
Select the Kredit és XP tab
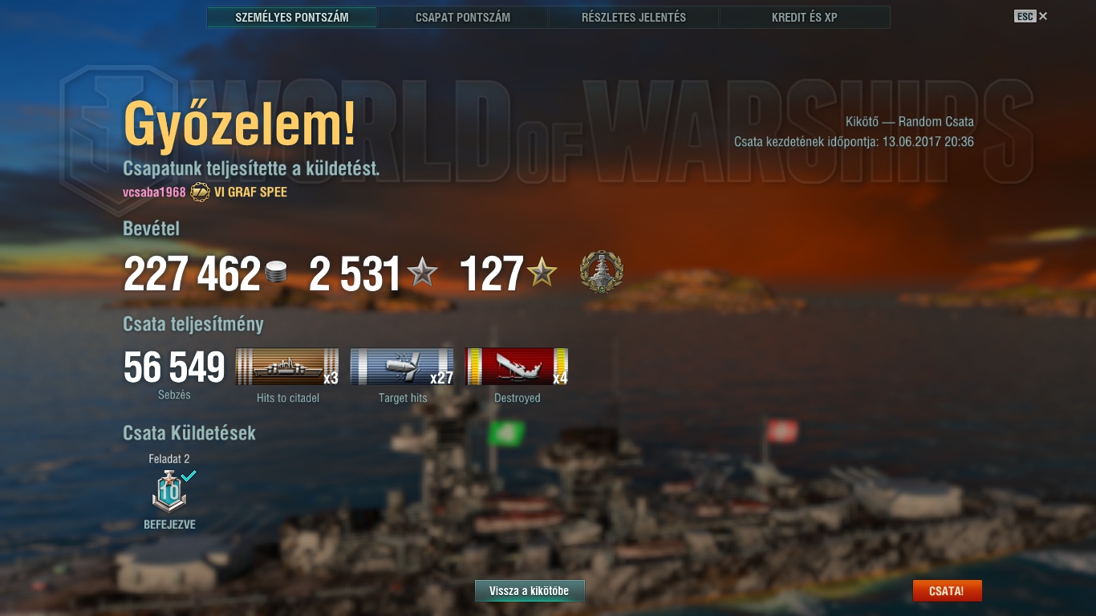pos(805,17)
